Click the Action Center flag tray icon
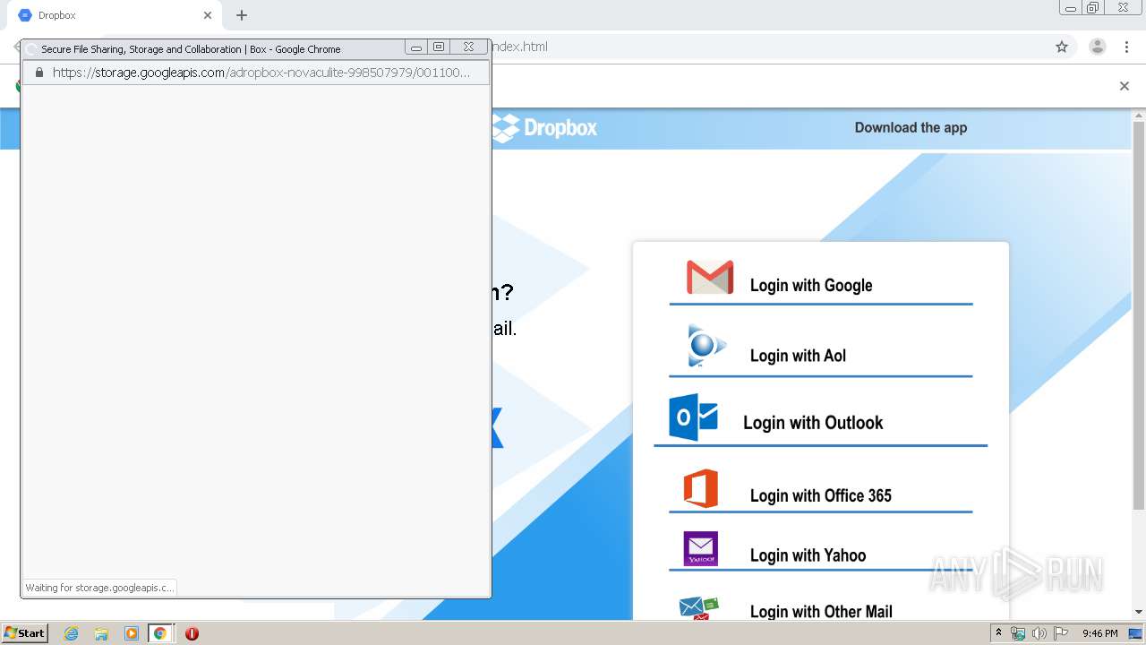The width and height of the screenshot is (1146, 645). tap(1061, 633)
